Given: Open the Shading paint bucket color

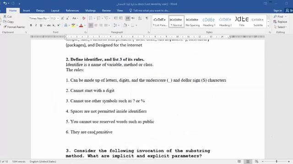Looking at the screenshot, I should click(x=125, y=26).
